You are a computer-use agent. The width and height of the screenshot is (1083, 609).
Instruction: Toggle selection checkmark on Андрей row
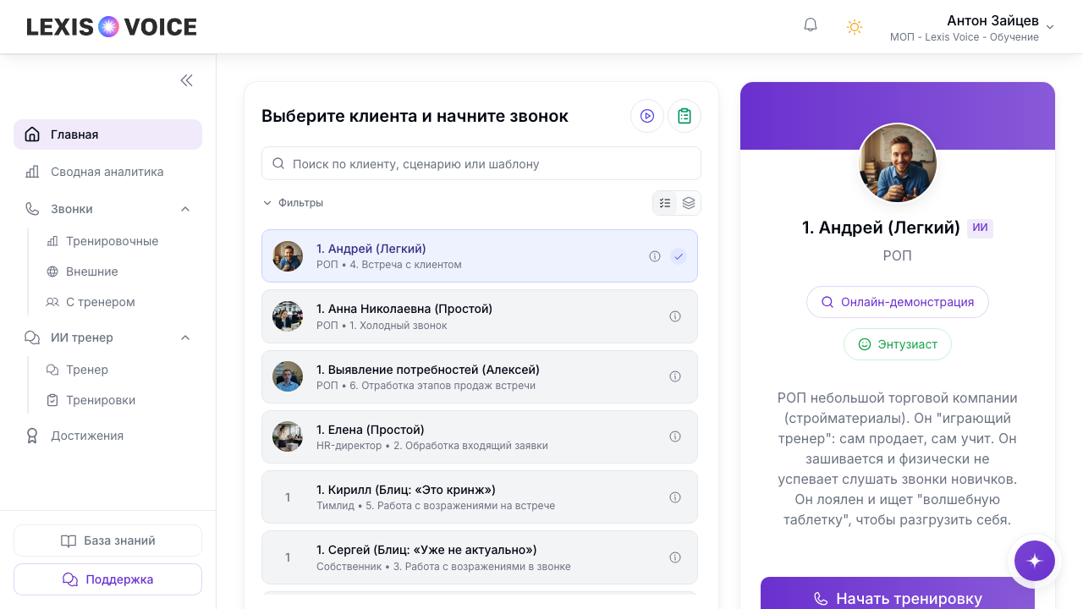click(679, 256)
